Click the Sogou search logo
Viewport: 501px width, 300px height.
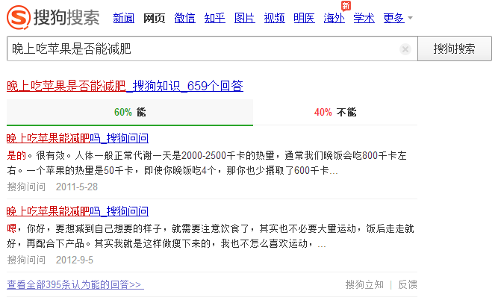pyautogui.click(x=52, y=17)
